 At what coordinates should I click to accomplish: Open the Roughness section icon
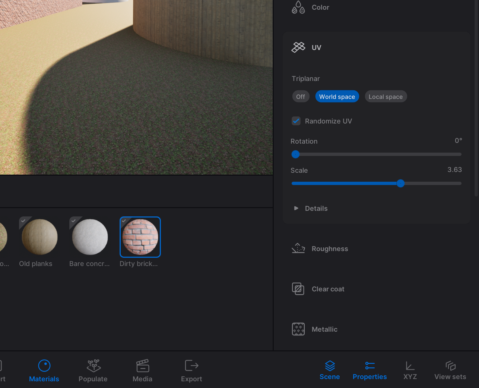pos(298,248)
